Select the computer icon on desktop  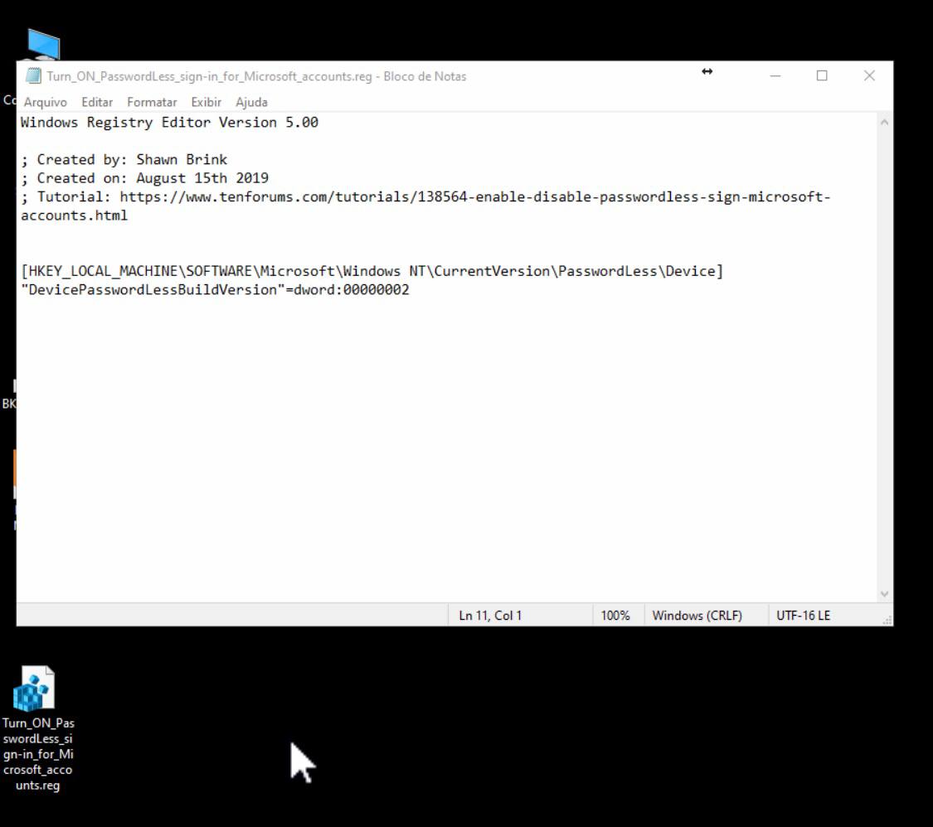coord(43,45)
